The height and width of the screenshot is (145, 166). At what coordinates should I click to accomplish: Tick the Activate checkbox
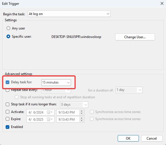[x=8, y=112]
